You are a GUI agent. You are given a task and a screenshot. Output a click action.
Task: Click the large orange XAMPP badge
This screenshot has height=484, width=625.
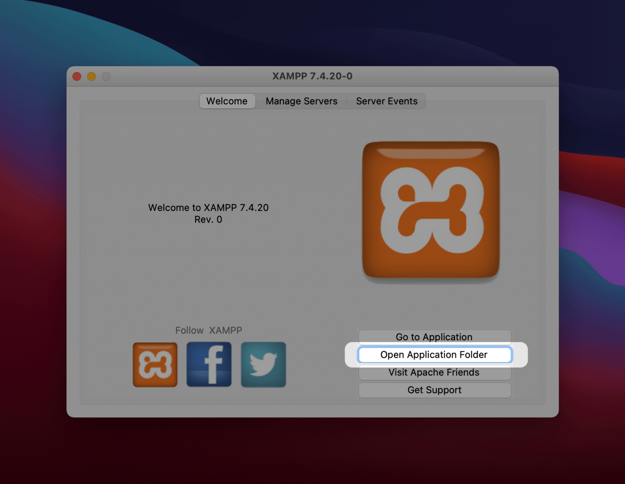430,210
